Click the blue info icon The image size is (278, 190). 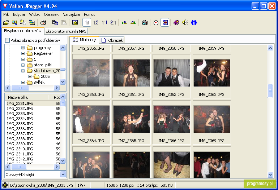(x=194, y=23)
